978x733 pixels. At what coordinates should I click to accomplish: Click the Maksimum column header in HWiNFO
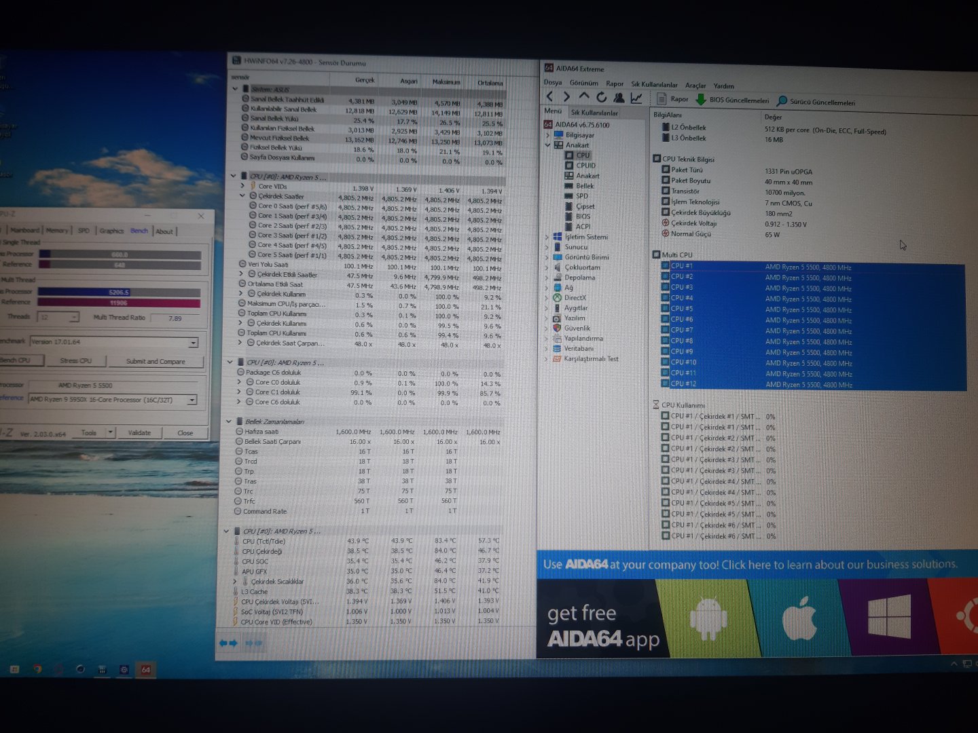point(446,81)
